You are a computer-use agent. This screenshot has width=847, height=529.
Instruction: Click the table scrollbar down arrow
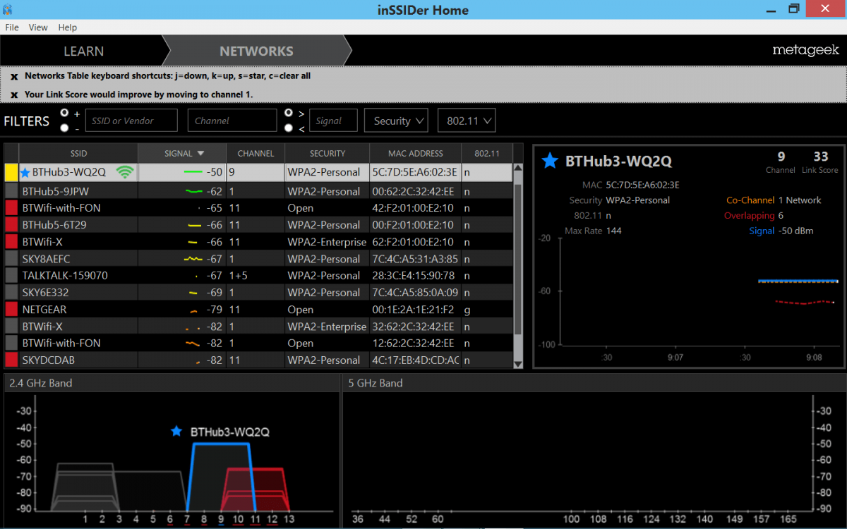(x=518, y=364)
